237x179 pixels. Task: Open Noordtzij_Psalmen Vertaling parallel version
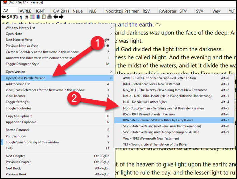[x=174, y=108]
